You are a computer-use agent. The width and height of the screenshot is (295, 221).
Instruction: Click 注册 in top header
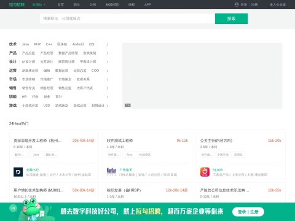point(254,4)
